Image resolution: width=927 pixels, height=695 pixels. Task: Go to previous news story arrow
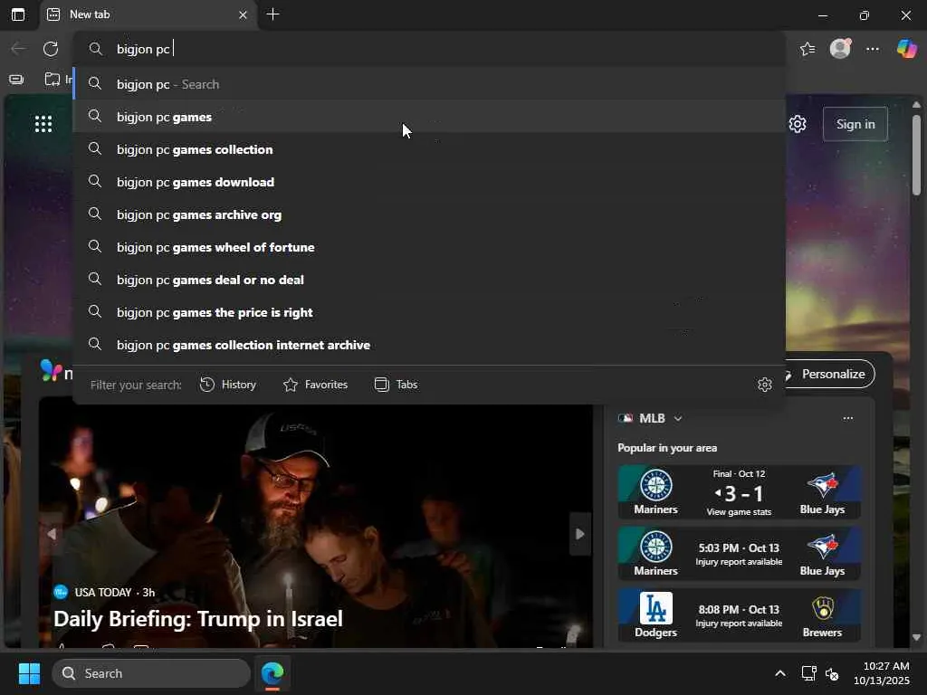pos(52,534)
